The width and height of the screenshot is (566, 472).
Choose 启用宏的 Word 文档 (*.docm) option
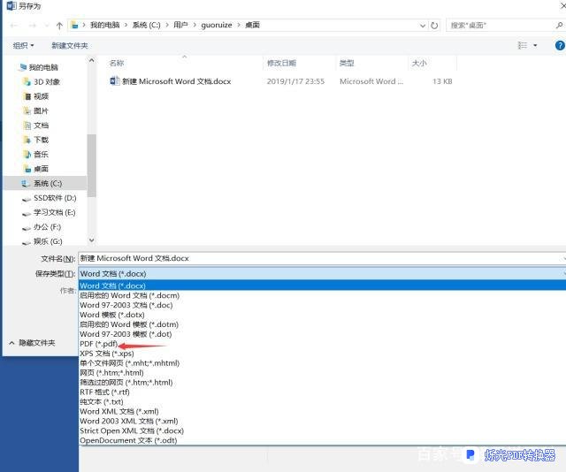pos(130,295)
